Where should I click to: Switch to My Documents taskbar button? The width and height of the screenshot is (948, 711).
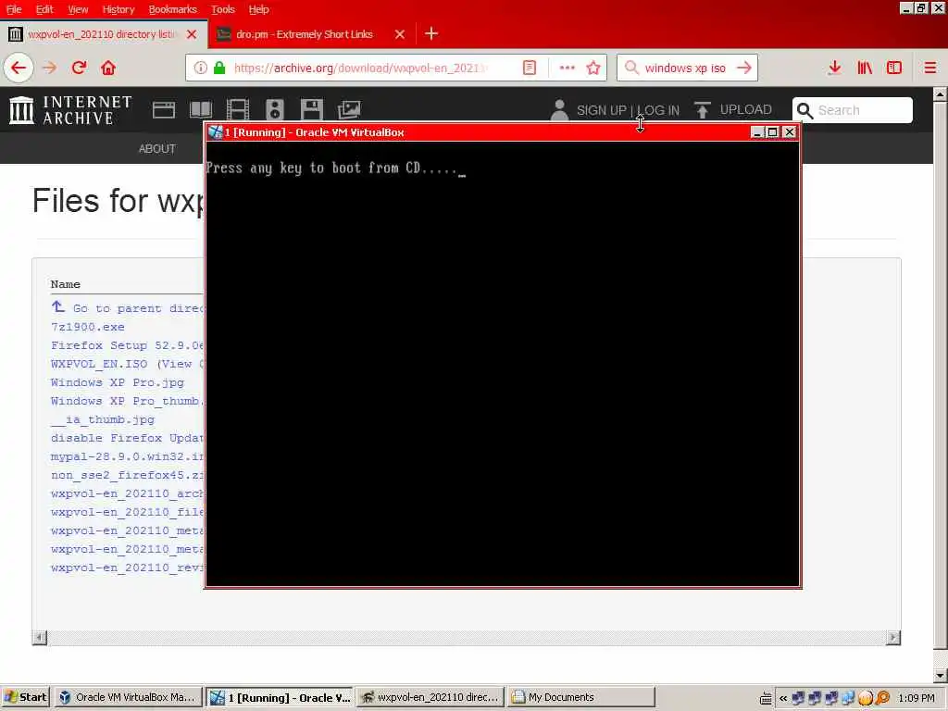581,697
